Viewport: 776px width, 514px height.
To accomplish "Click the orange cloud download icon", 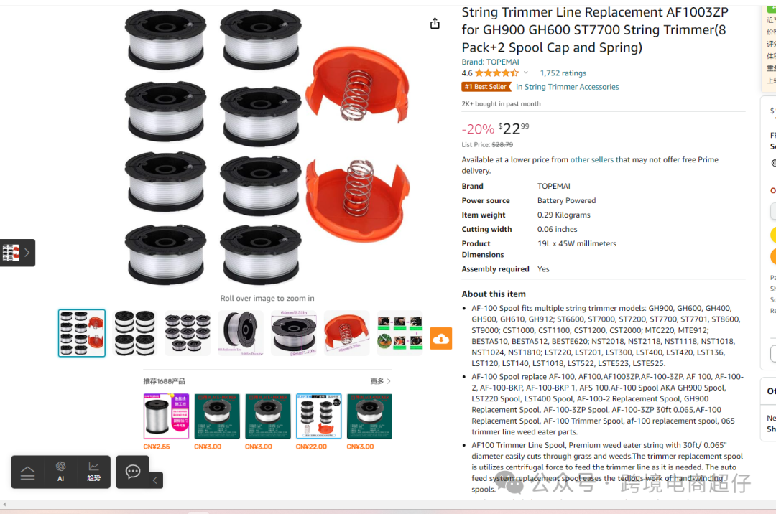I will [440, 339].
